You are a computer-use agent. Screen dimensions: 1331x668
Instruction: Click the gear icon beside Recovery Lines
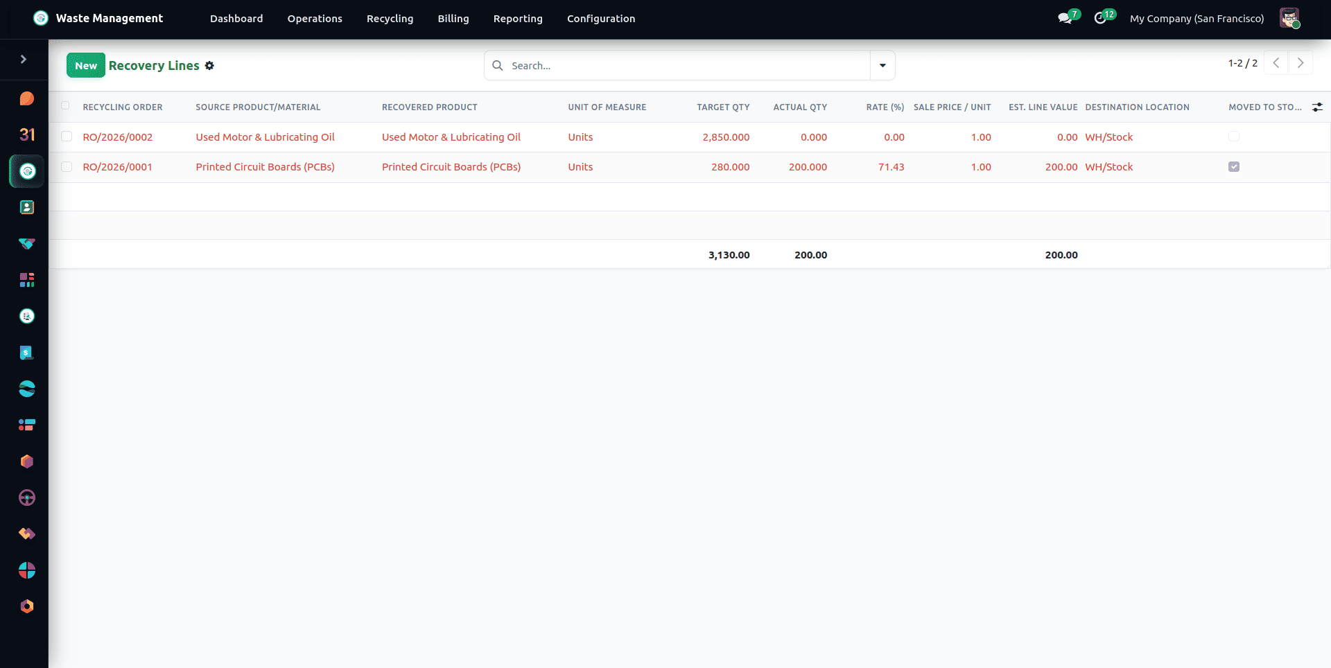click(x=209, y=65)
